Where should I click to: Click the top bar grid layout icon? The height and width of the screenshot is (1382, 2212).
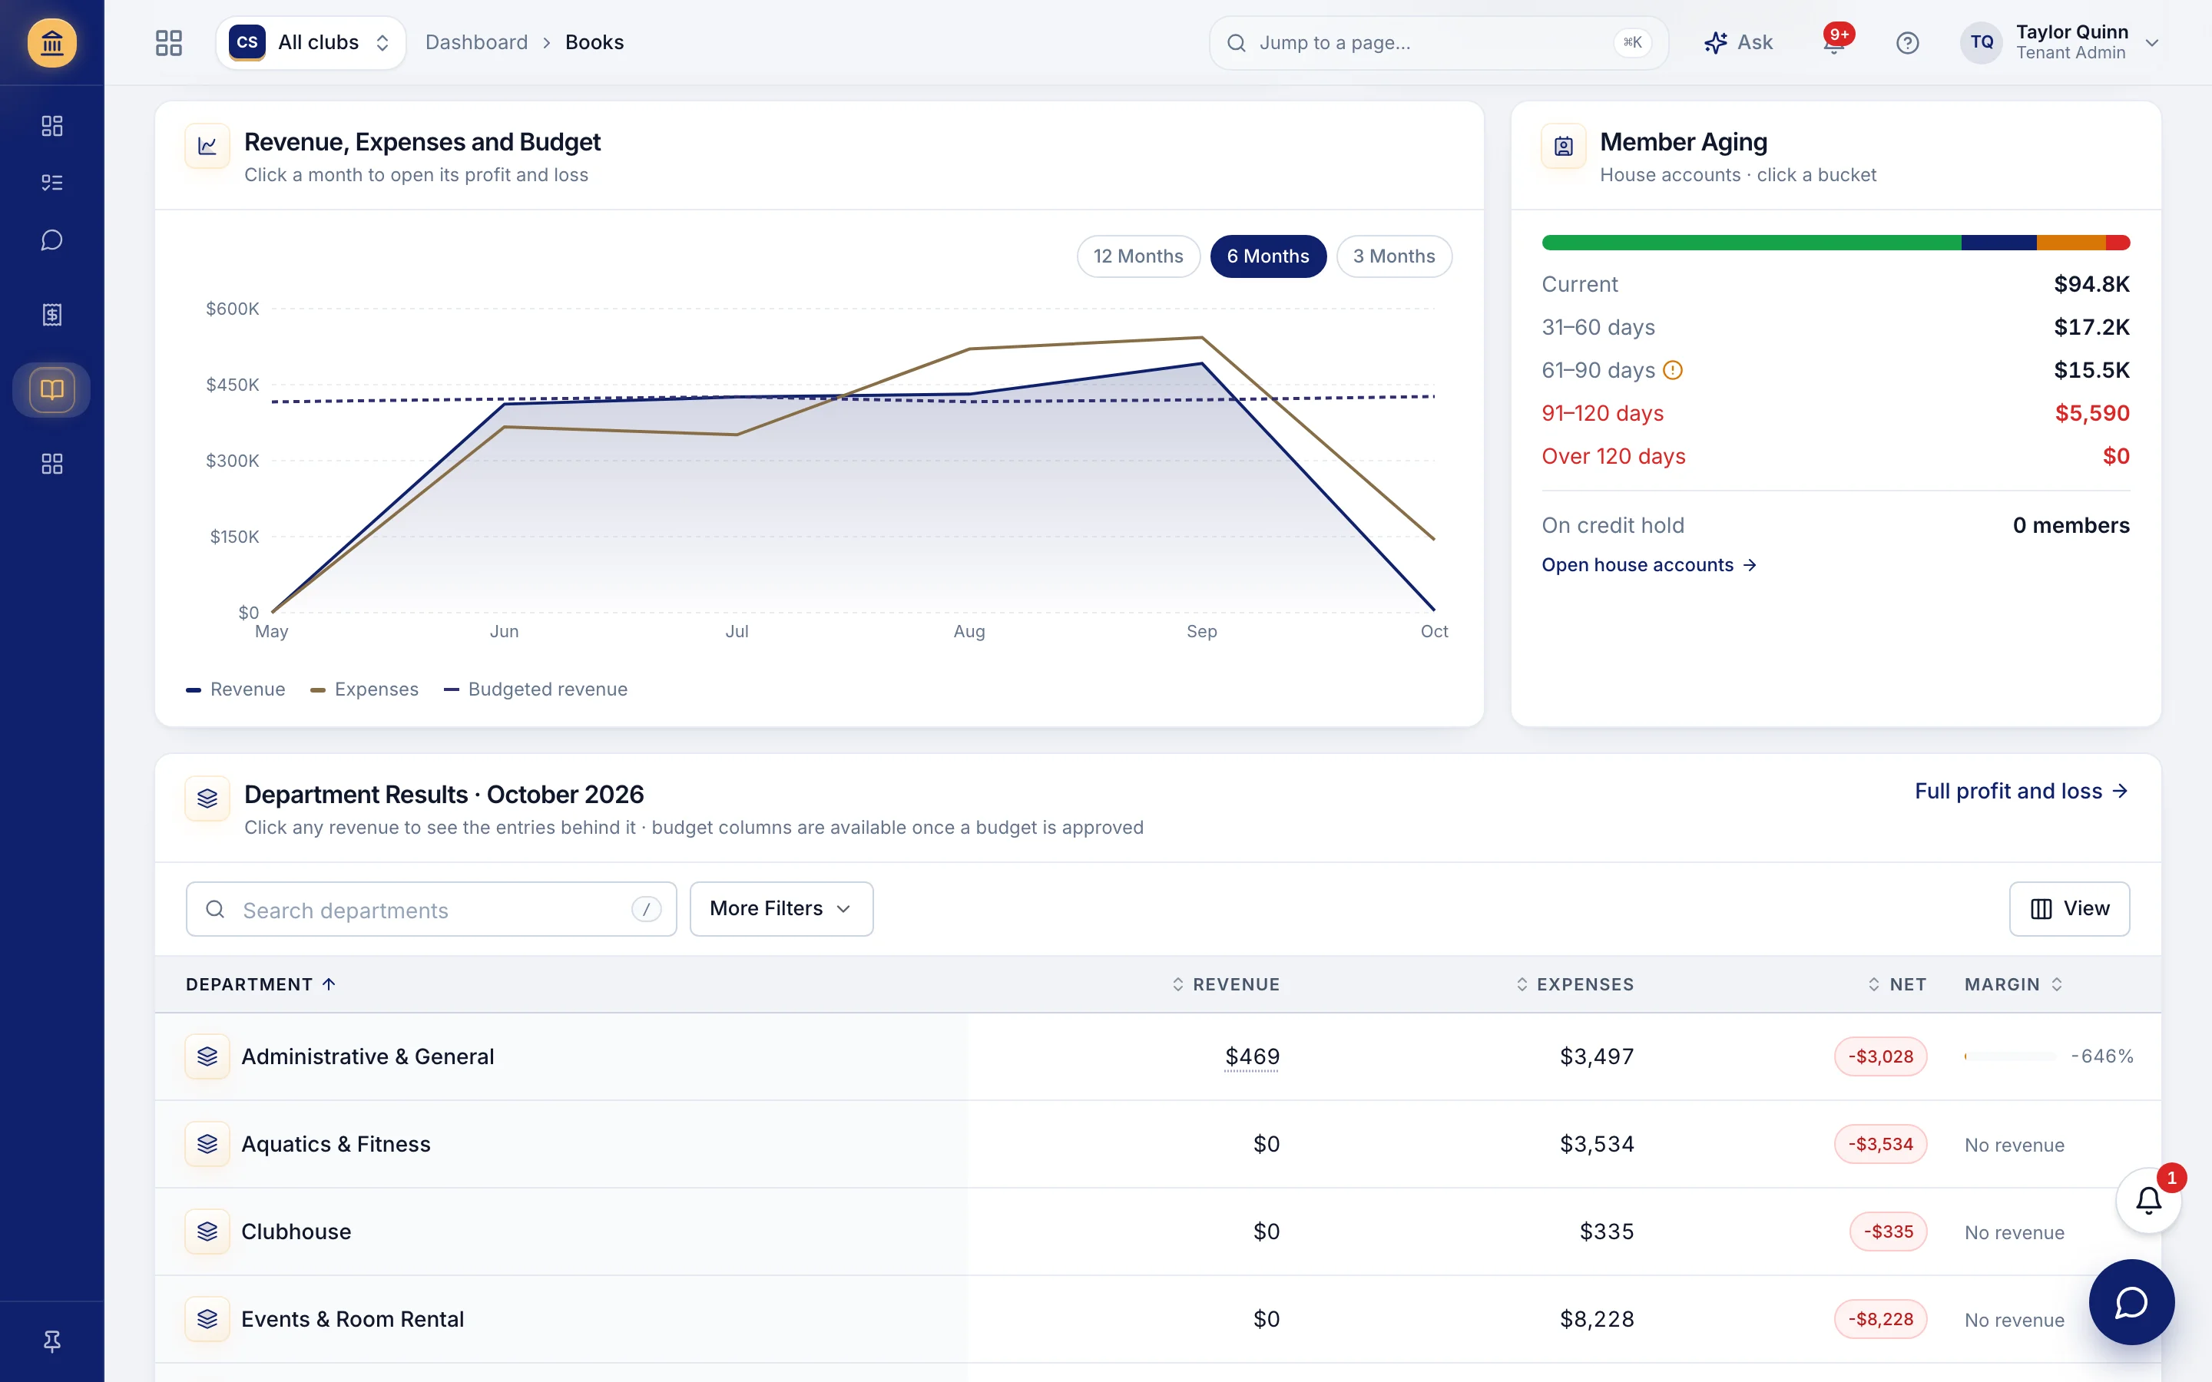pos(169,43)
